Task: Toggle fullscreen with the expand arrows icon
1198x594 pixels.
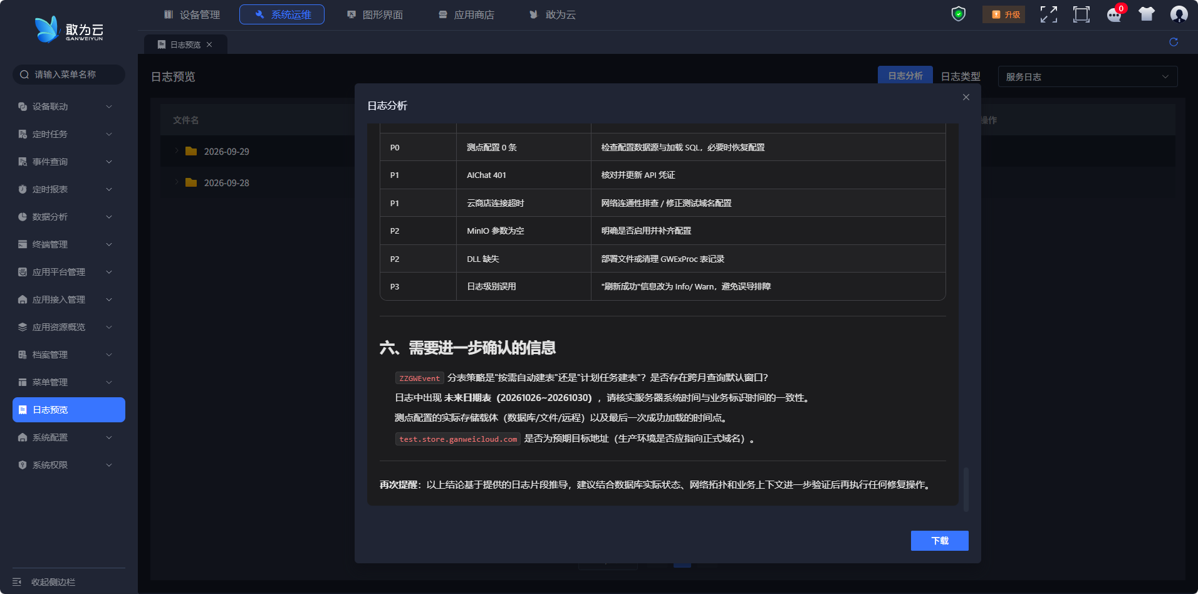Action: 1049,14
